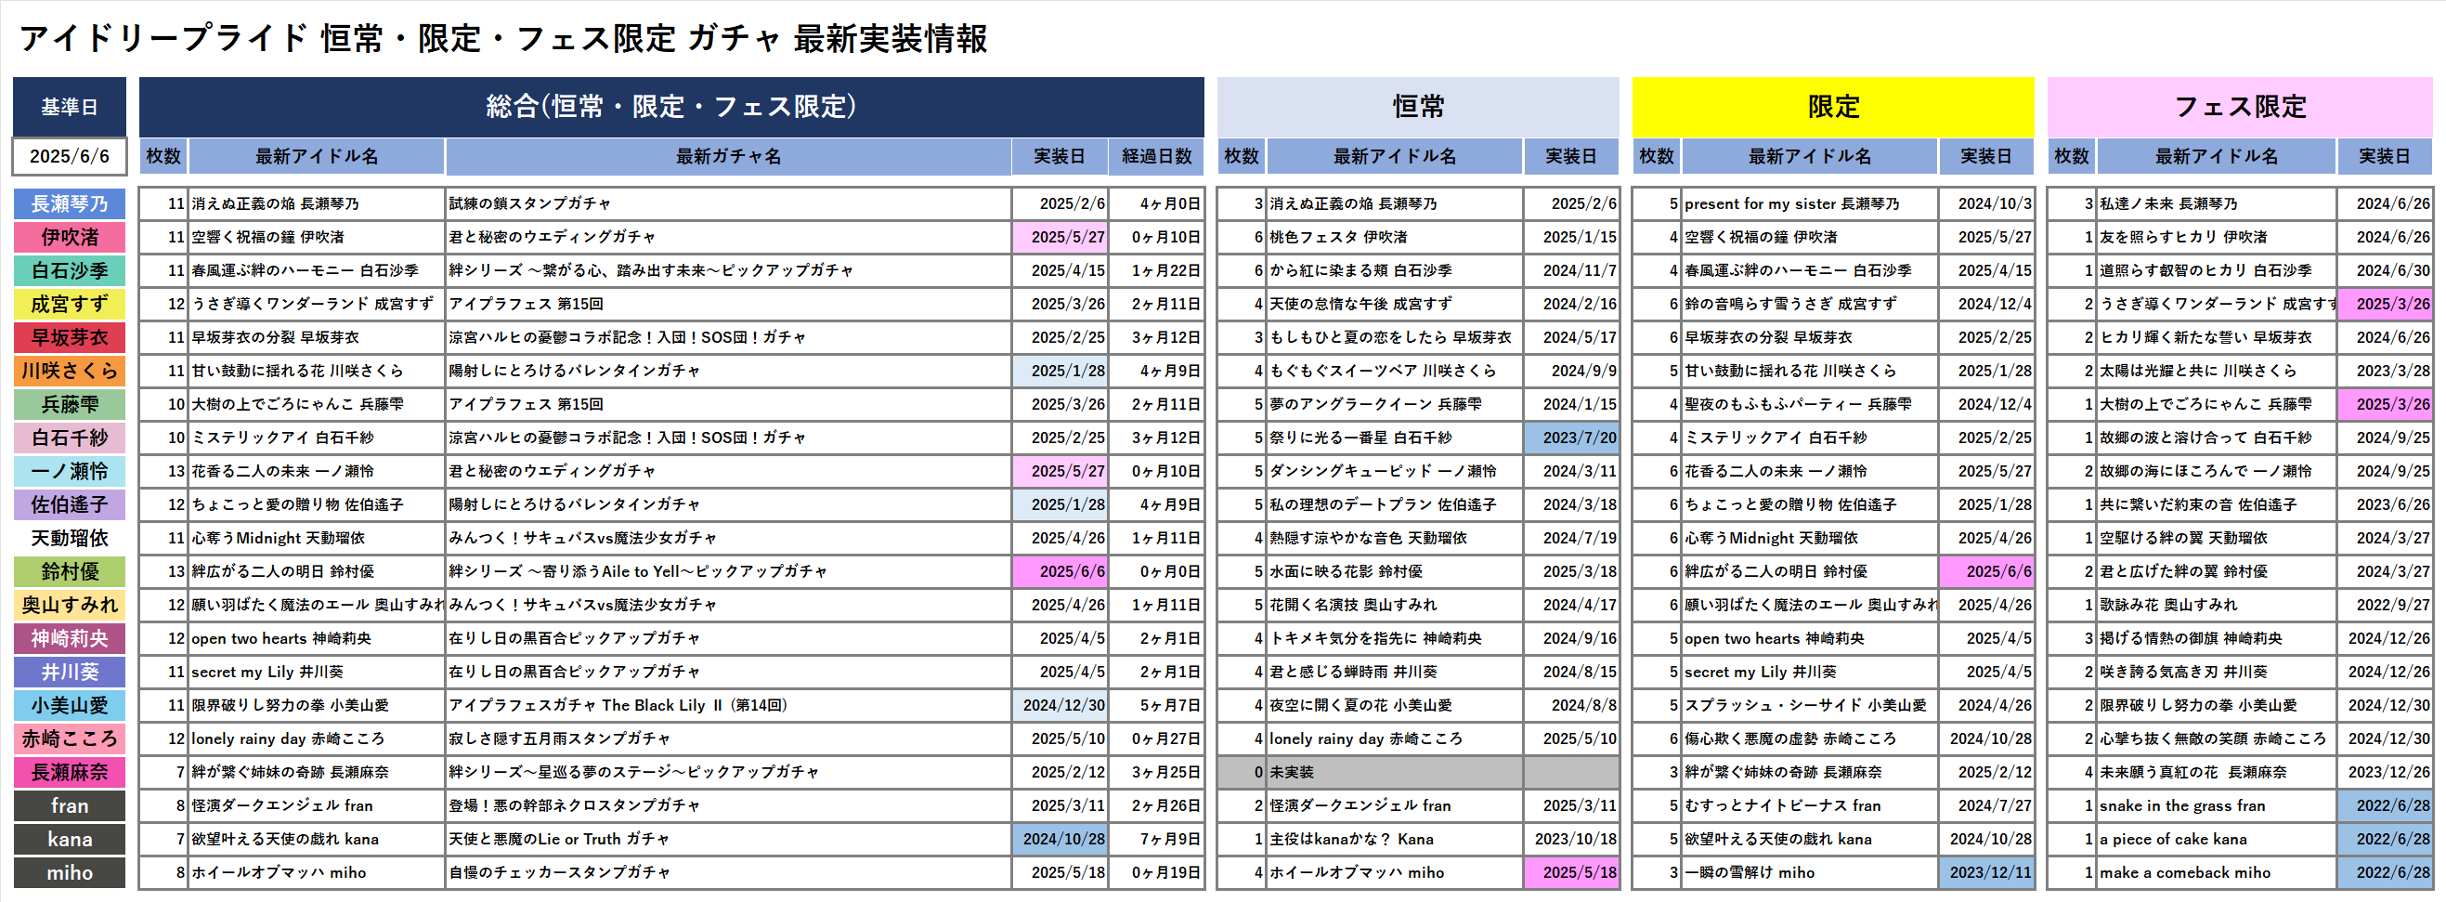The image size is (2446, 902).
Task: Click the 夢のアングラークイーン 兵藤雫 cell
Action: click(1394, 404)
